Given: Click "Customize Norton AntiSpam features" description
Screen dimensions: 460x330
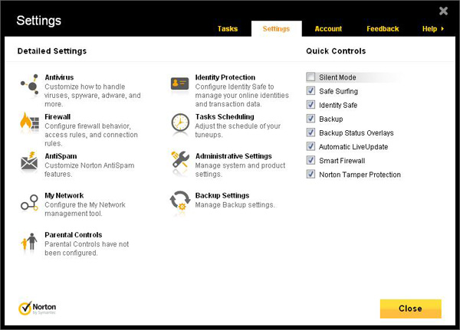Looking at the screenshot, I should [90, 170].
